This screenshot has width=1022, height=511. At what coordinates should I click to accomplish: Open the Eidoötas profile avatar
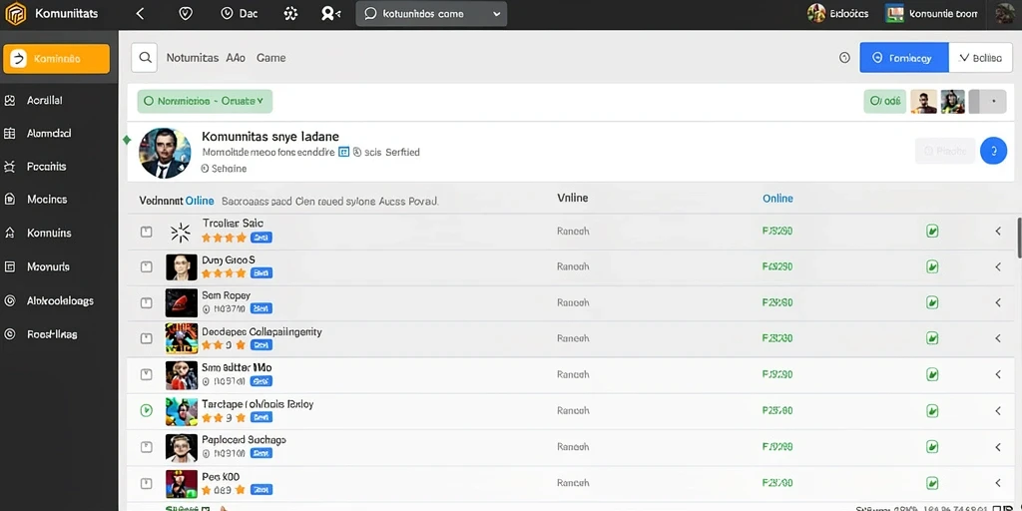click(x=816, y=13)
